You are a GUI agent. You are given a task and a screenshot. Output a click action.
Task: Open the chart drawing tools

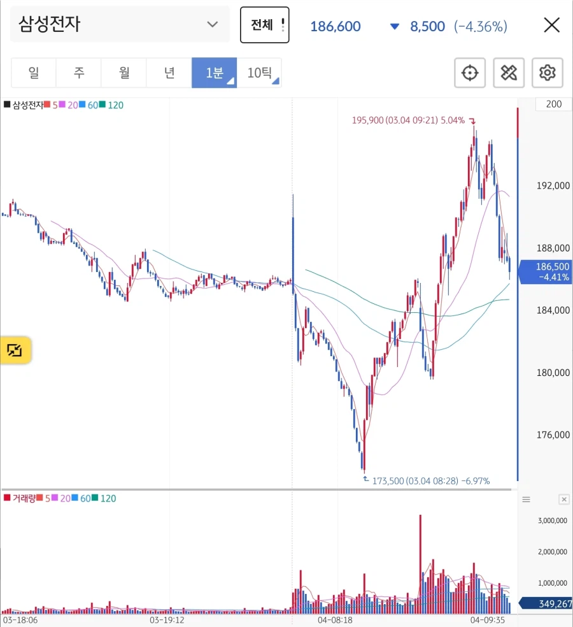click(x=509, y=73)
